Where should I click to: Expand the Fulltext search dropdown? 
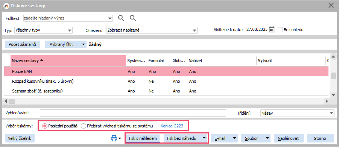[x=110, y=18]
